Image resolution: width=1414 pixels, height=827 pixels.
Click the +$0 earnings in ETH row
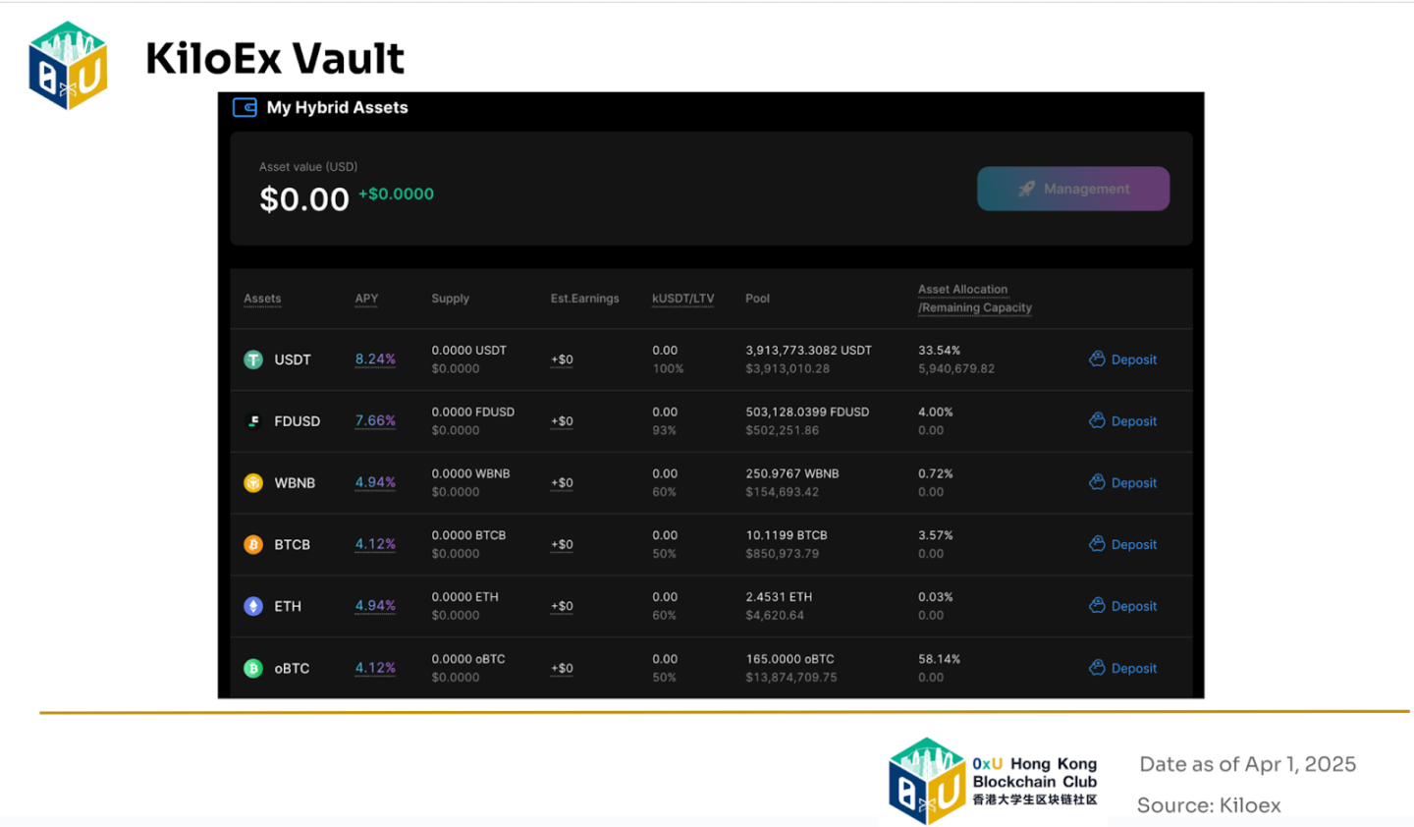pos(562,606)
